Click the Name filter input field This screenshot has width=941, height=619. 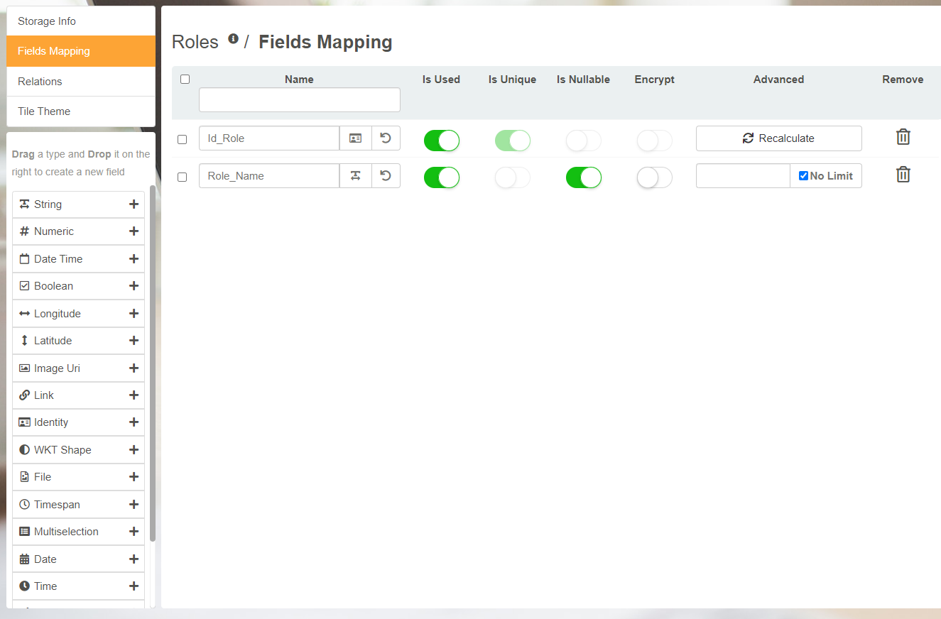pos(299,100)
